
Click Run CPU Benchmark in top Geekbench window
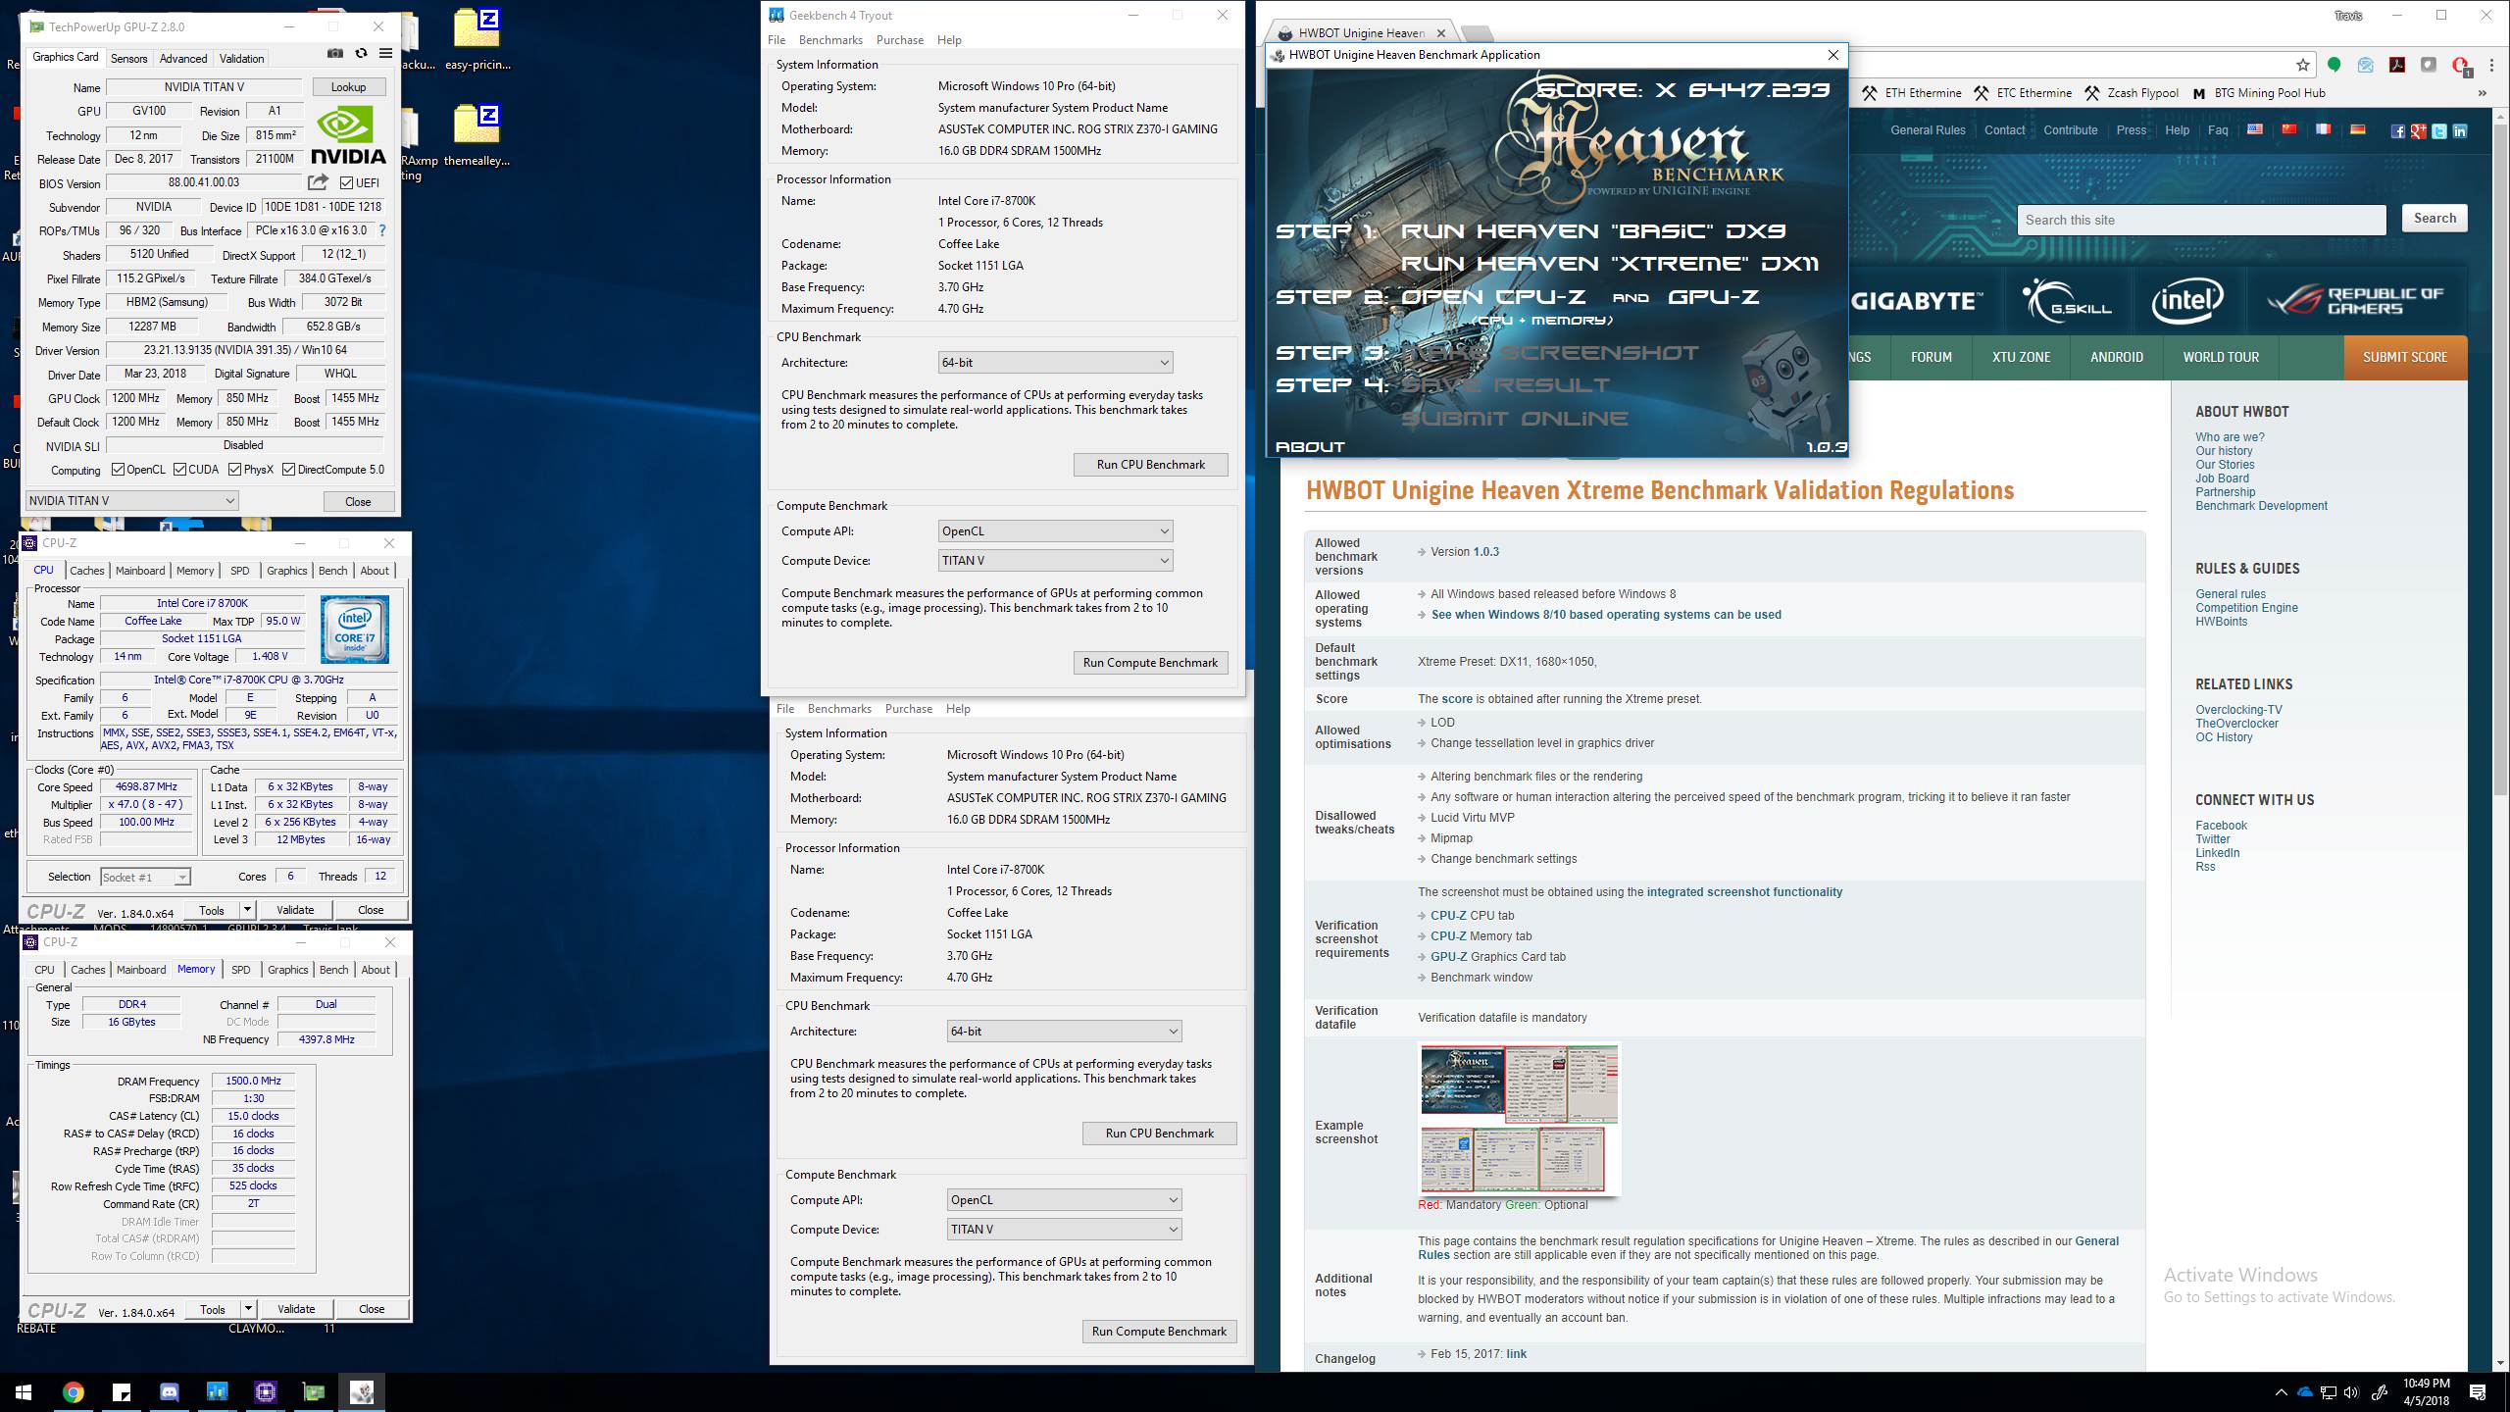click(1150, 465)
